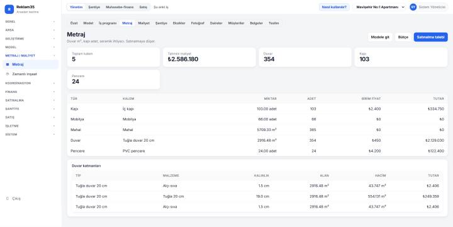Click the Pencere 24 summary card
Viewport: 453px width, 227px height.
pyautogui.click(x=113, y=80)
